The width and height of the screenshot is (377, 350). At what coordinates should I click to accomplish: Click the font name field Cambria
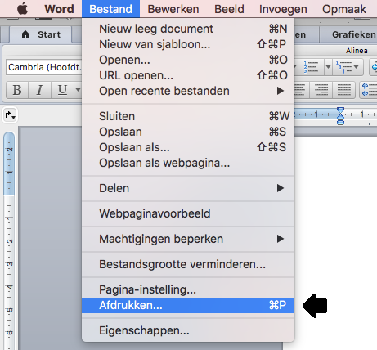(45, 67)
